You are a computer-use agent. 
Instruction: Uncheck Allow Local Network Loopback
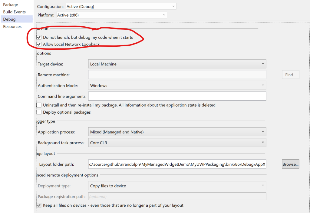(x=39, y=44)
